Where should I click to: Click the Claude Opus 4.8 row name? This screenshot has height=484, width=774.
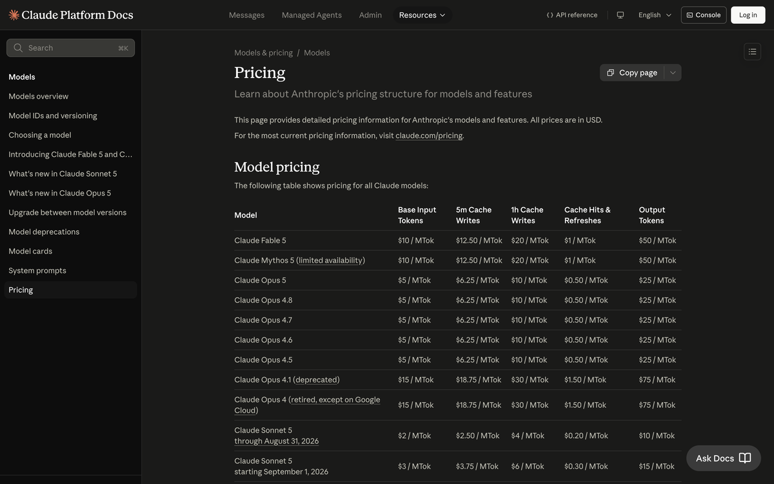[x=263, y=301]
